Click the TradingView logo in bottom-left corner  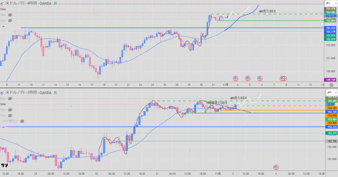[5, 166]
